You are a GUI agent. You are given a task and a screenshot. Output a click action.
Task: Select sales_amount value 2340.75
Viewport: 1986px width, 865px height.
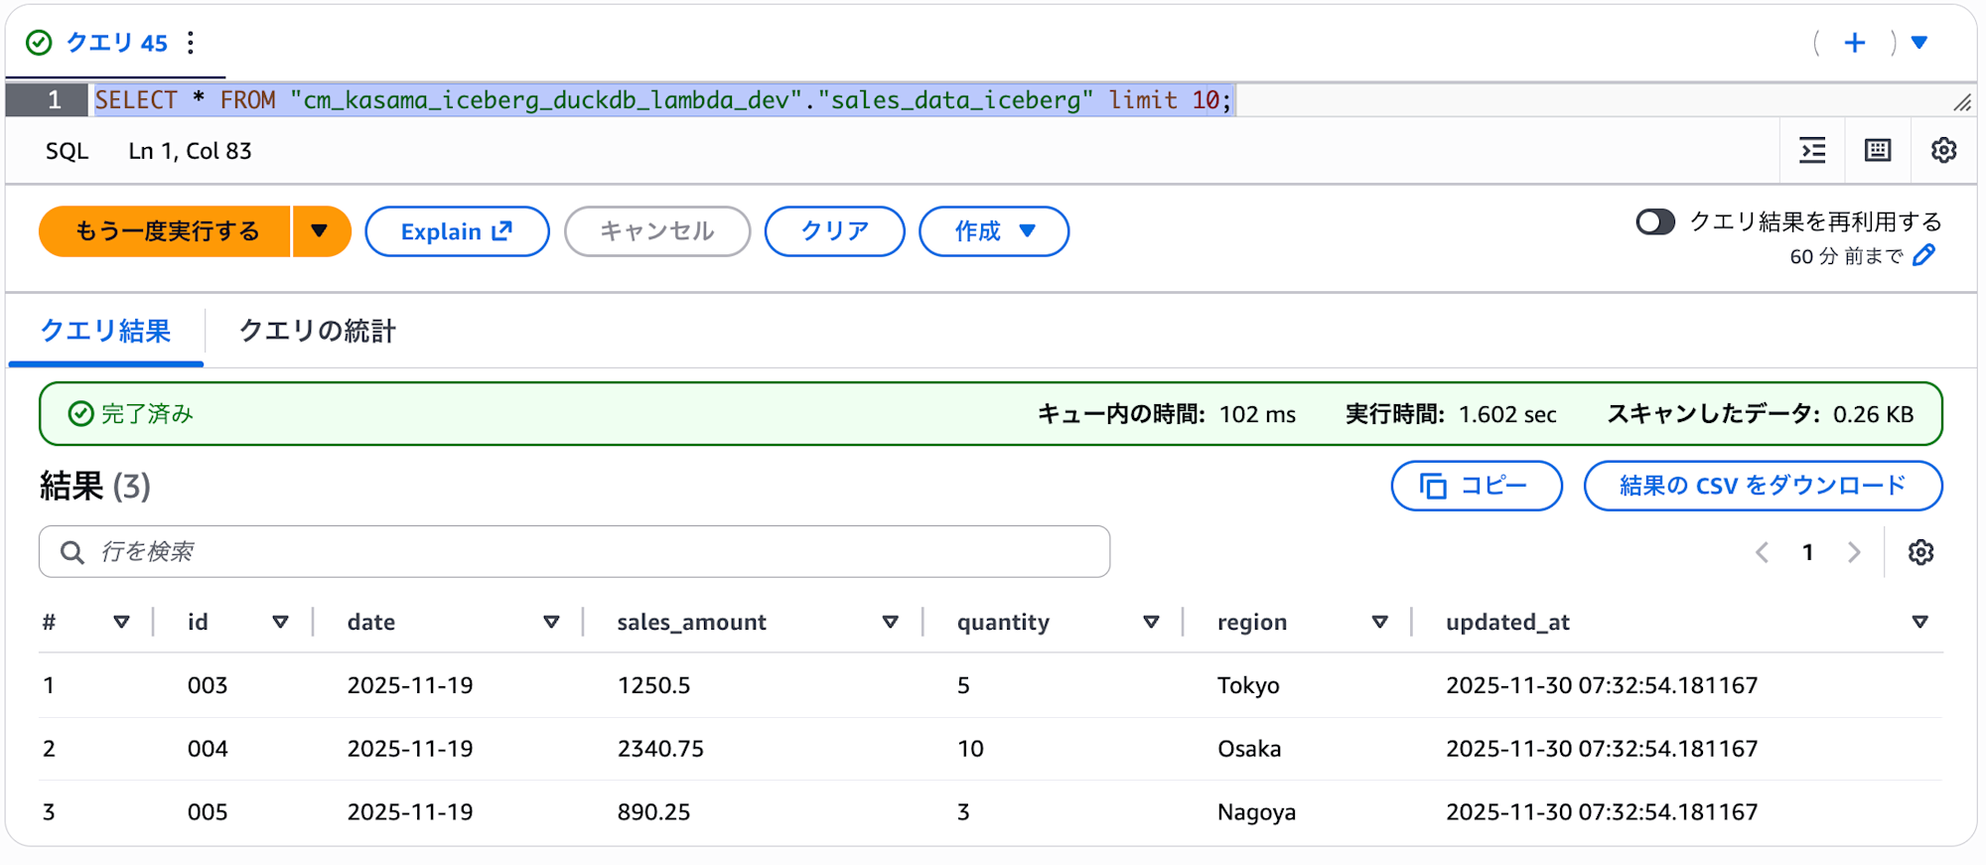pos(660,749)
